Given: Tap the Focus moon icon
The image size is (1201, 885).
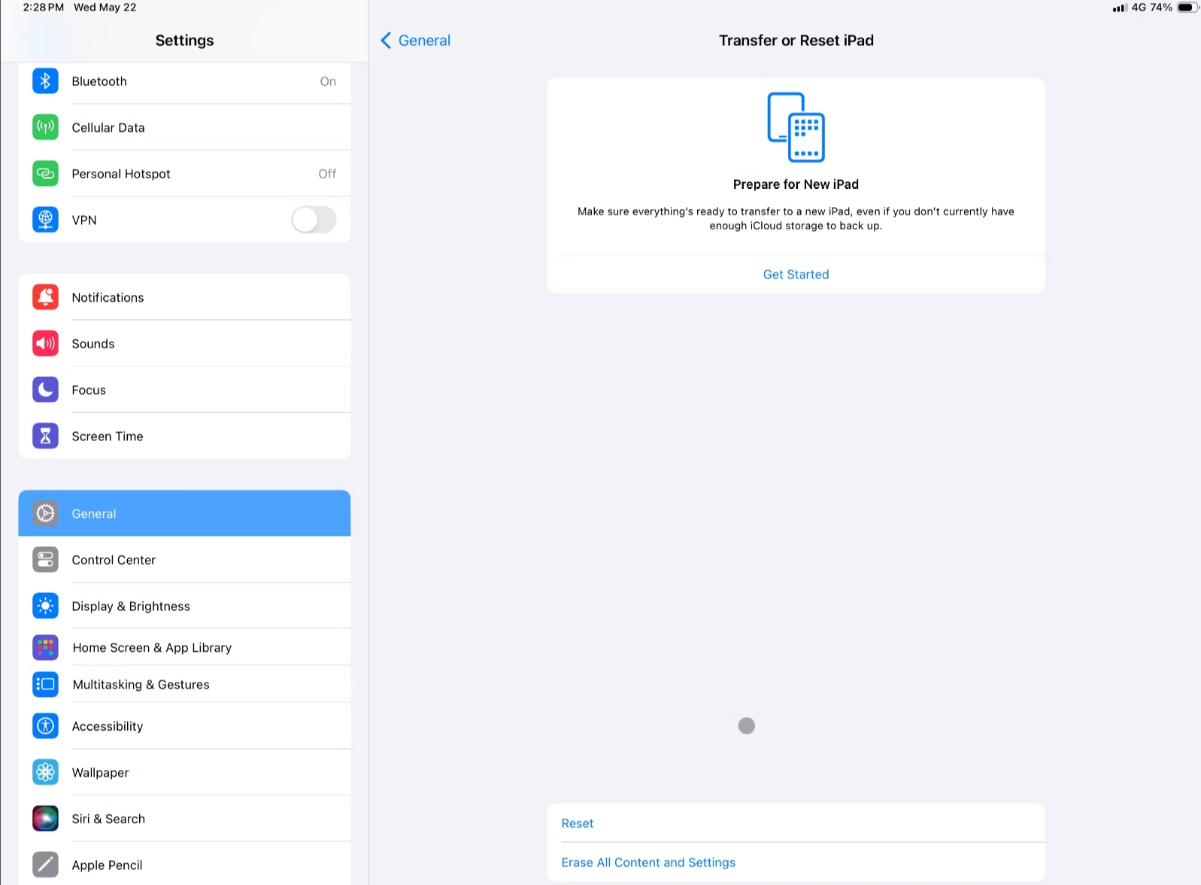Looking at the screenshot, I should coord(45,390).
